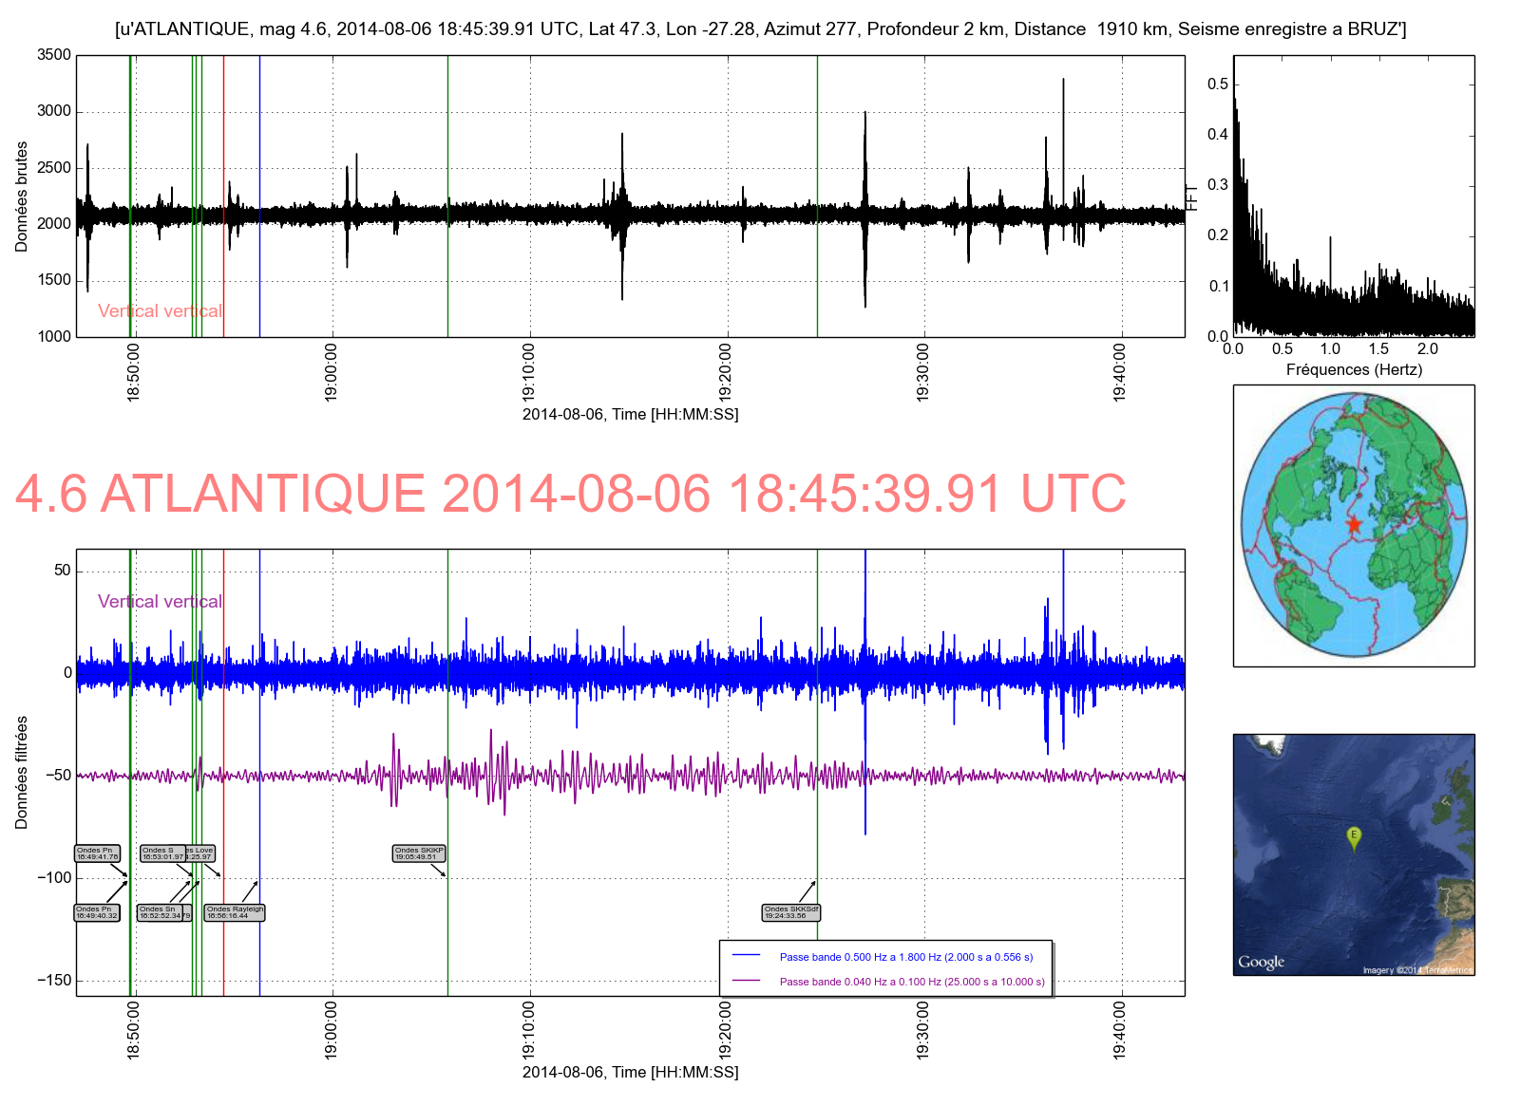Click the blue line sample in the legend
The image size is (1520, 1106).
(747, 957)
